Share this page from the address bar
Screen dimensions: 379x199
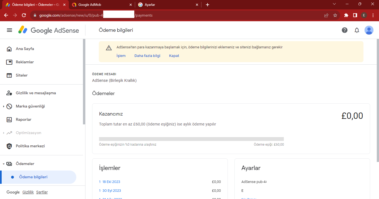(326, 15)
